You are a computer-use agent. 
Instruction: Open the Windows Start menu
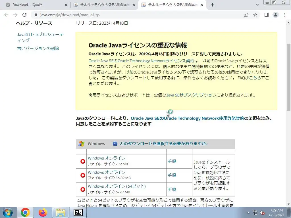[7, 212]
